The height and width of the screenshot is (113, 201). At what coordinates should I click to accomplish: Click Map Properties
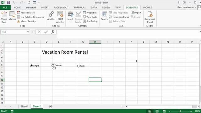[x=119, y=13]
